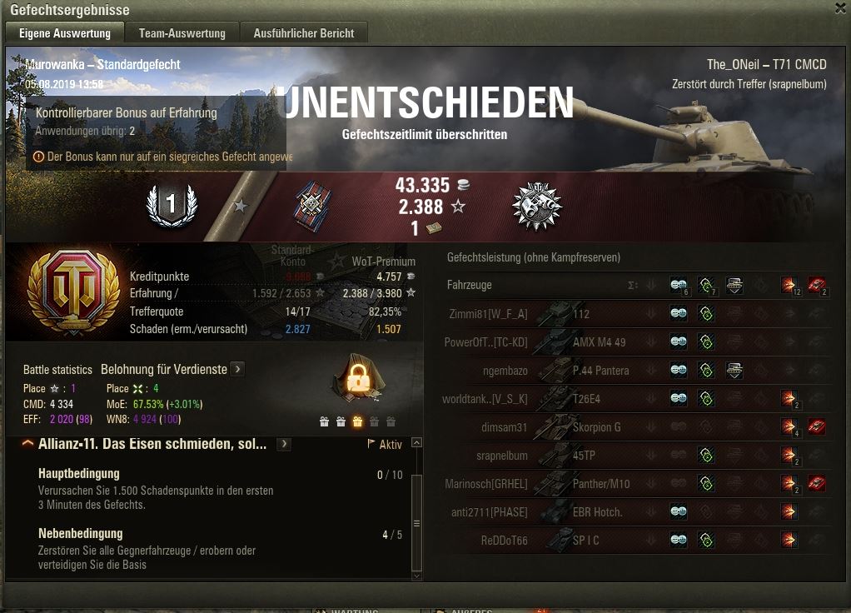Viewport: 851px width, 613px height.
Task: Switch to the Team-Auswertung tab
Action: coord(182,33)
